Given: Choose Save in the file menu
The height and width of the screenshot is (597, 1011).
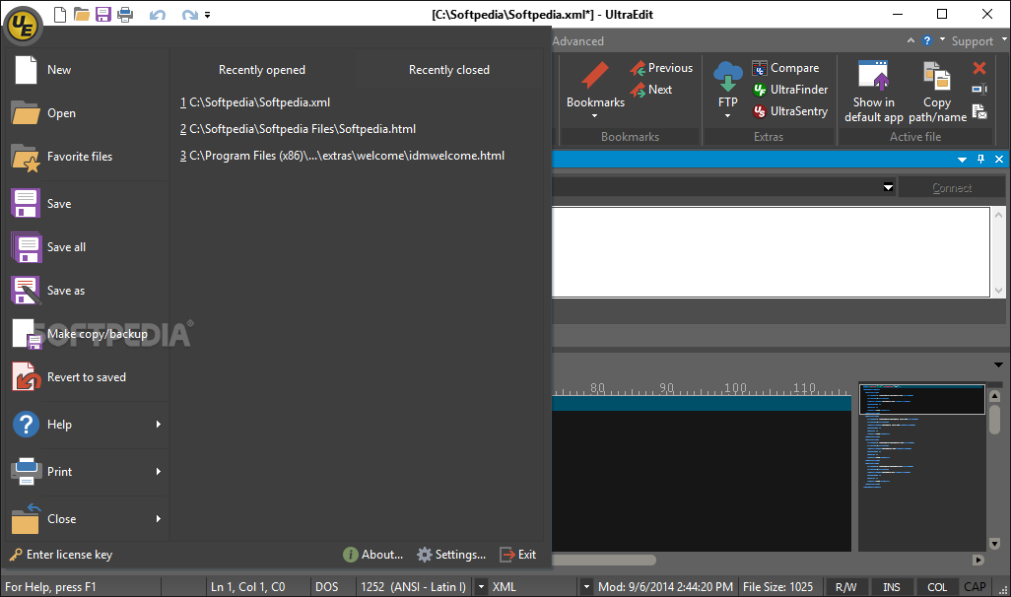Looking at the screenshot, I should [x=88, y=204].
